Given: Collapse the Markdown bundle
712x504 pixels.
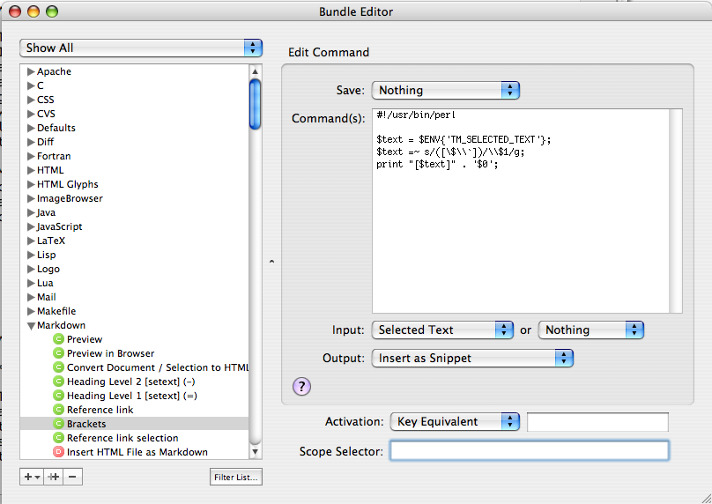Looking at the screenshot, I should click(x=31, y=325).
